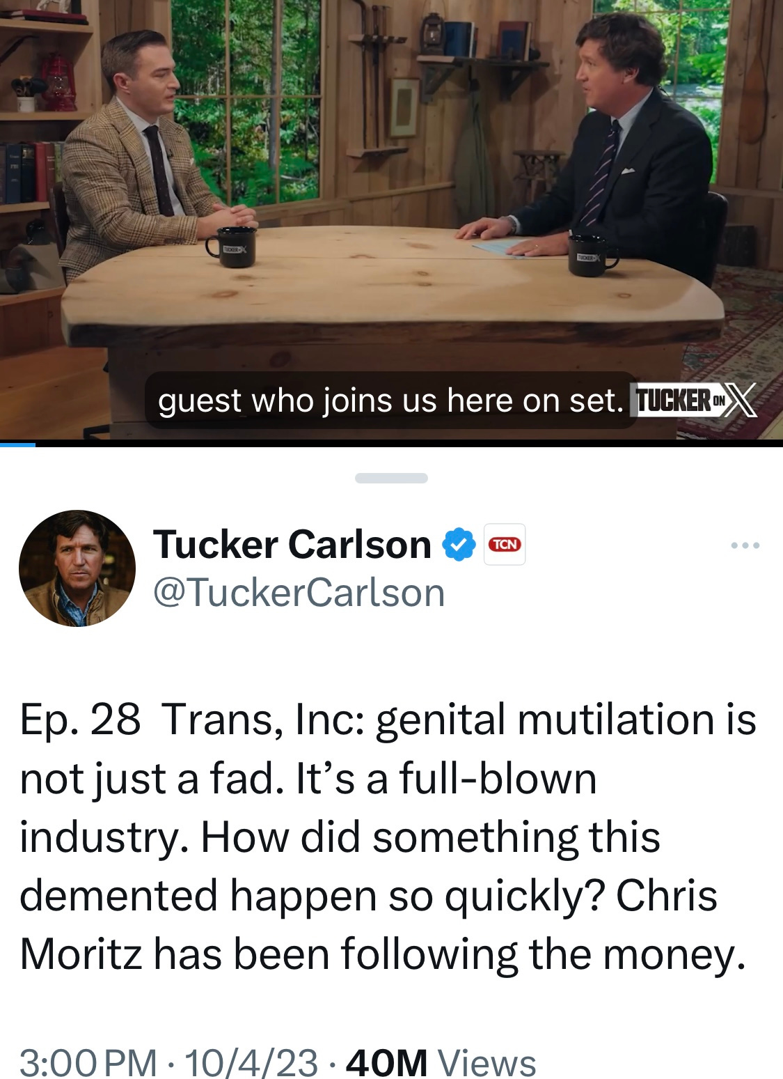Tap the video frame to pause
The image size is (783, 1079).
(391, 220)
